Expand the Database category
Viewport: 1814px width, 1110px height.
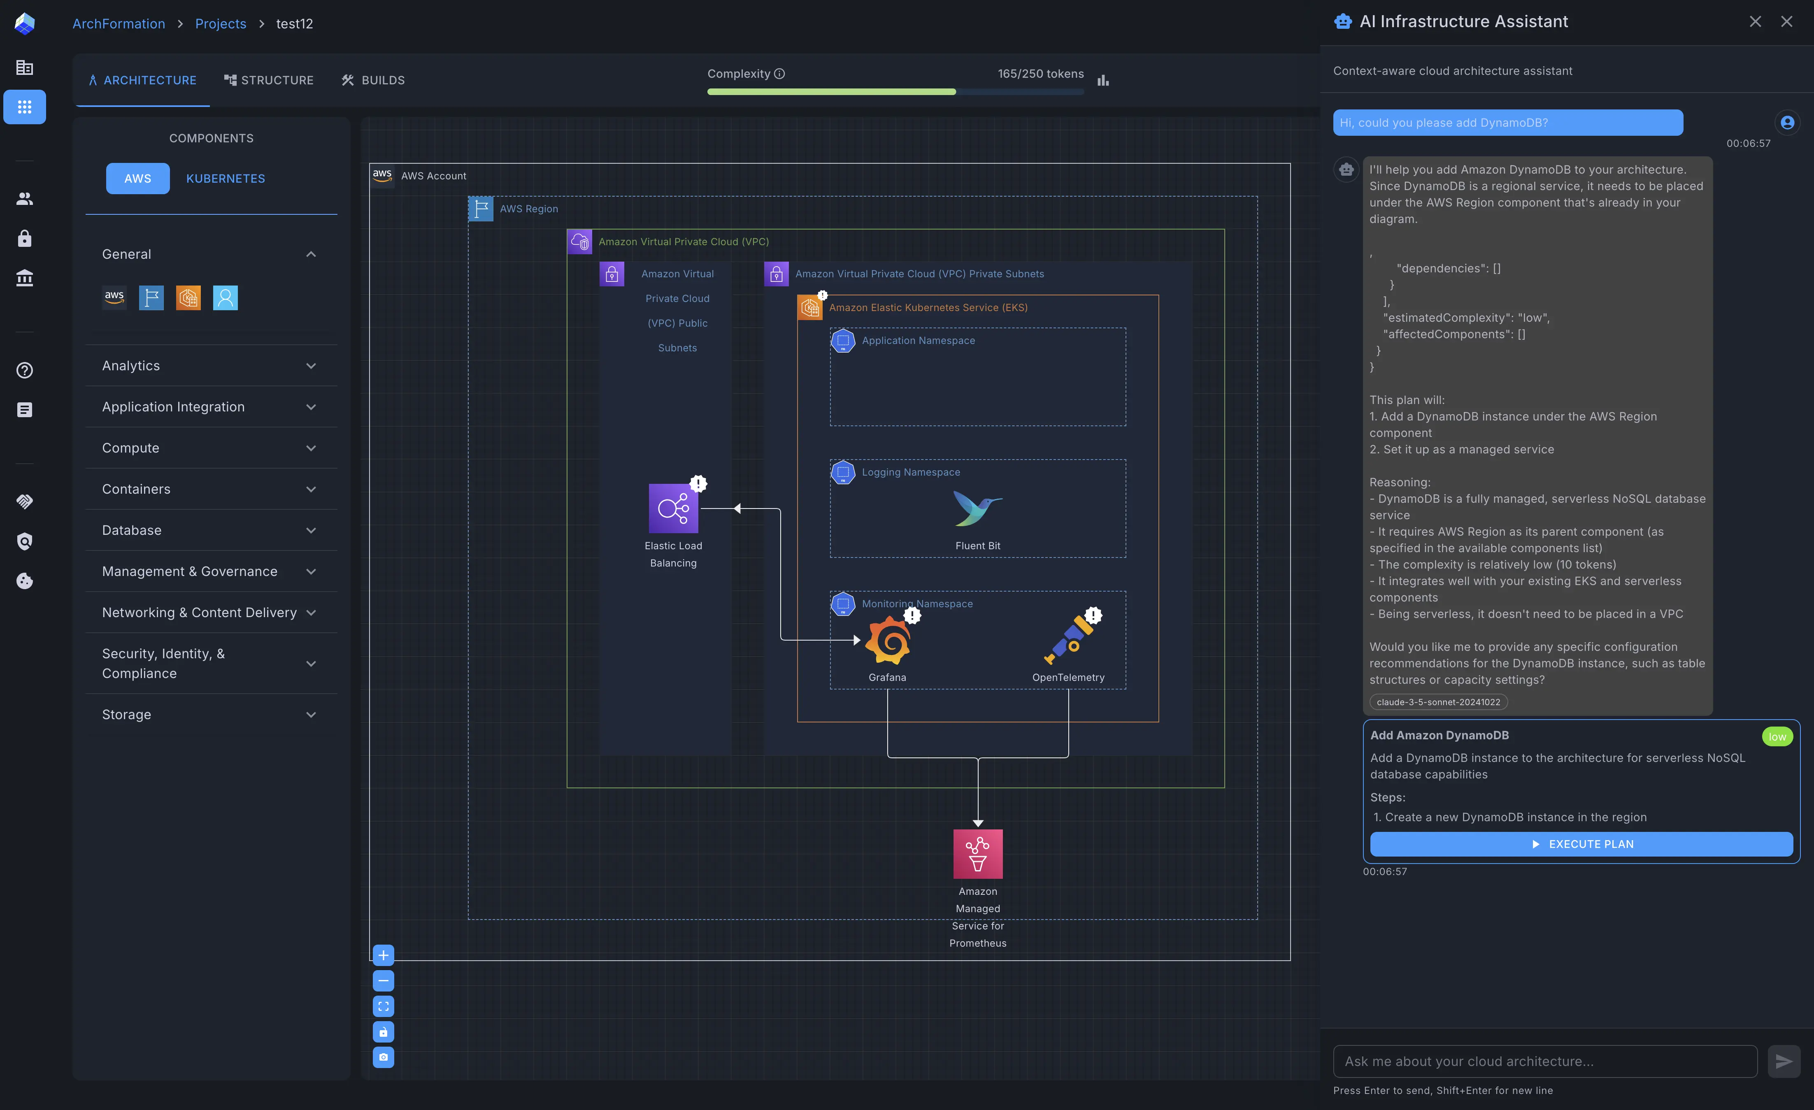pyautogui.click(x=211, y=530)
